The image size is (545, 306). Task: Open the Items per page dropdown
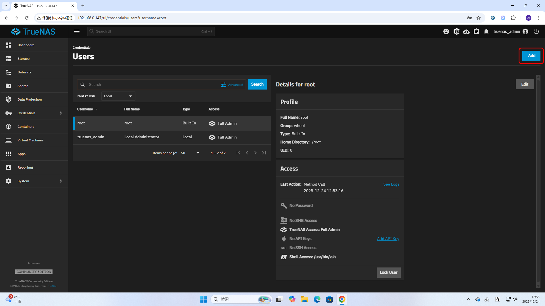click(x=190, y=153)
